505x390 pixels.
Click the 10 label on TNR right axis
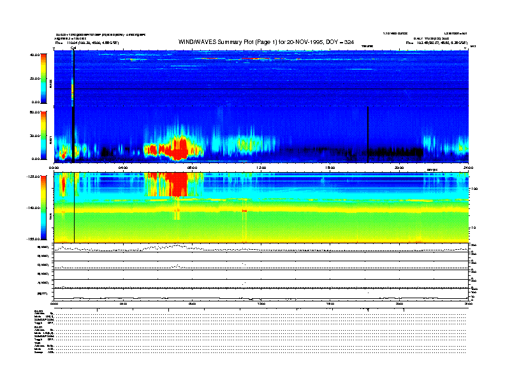pos(473,228)
